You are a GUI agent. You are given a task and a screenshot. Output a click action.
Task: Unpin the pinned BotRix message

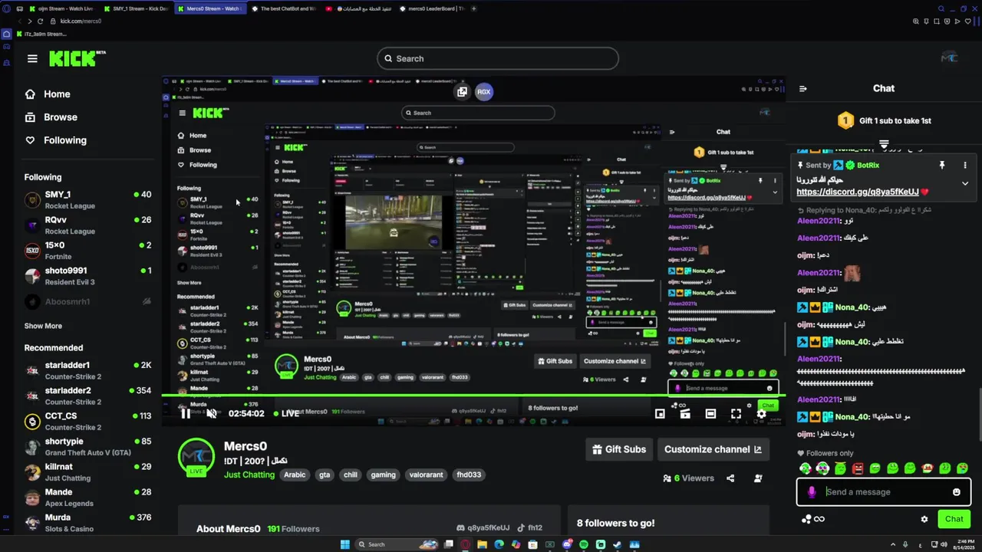942,165
